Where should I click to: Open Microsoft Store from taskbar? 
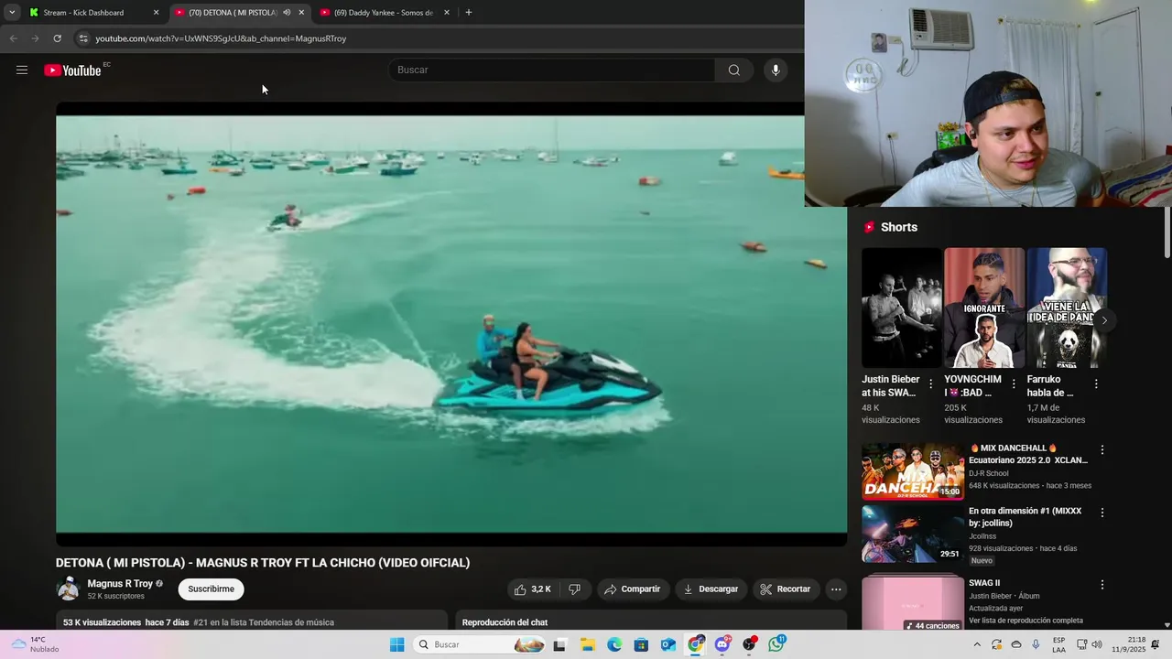(641, 644)
